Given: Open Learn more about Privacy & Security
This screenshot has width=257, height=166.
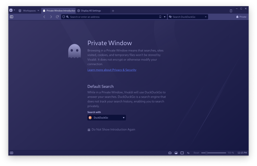Looking at the screenshot, I should pos(112,70).
